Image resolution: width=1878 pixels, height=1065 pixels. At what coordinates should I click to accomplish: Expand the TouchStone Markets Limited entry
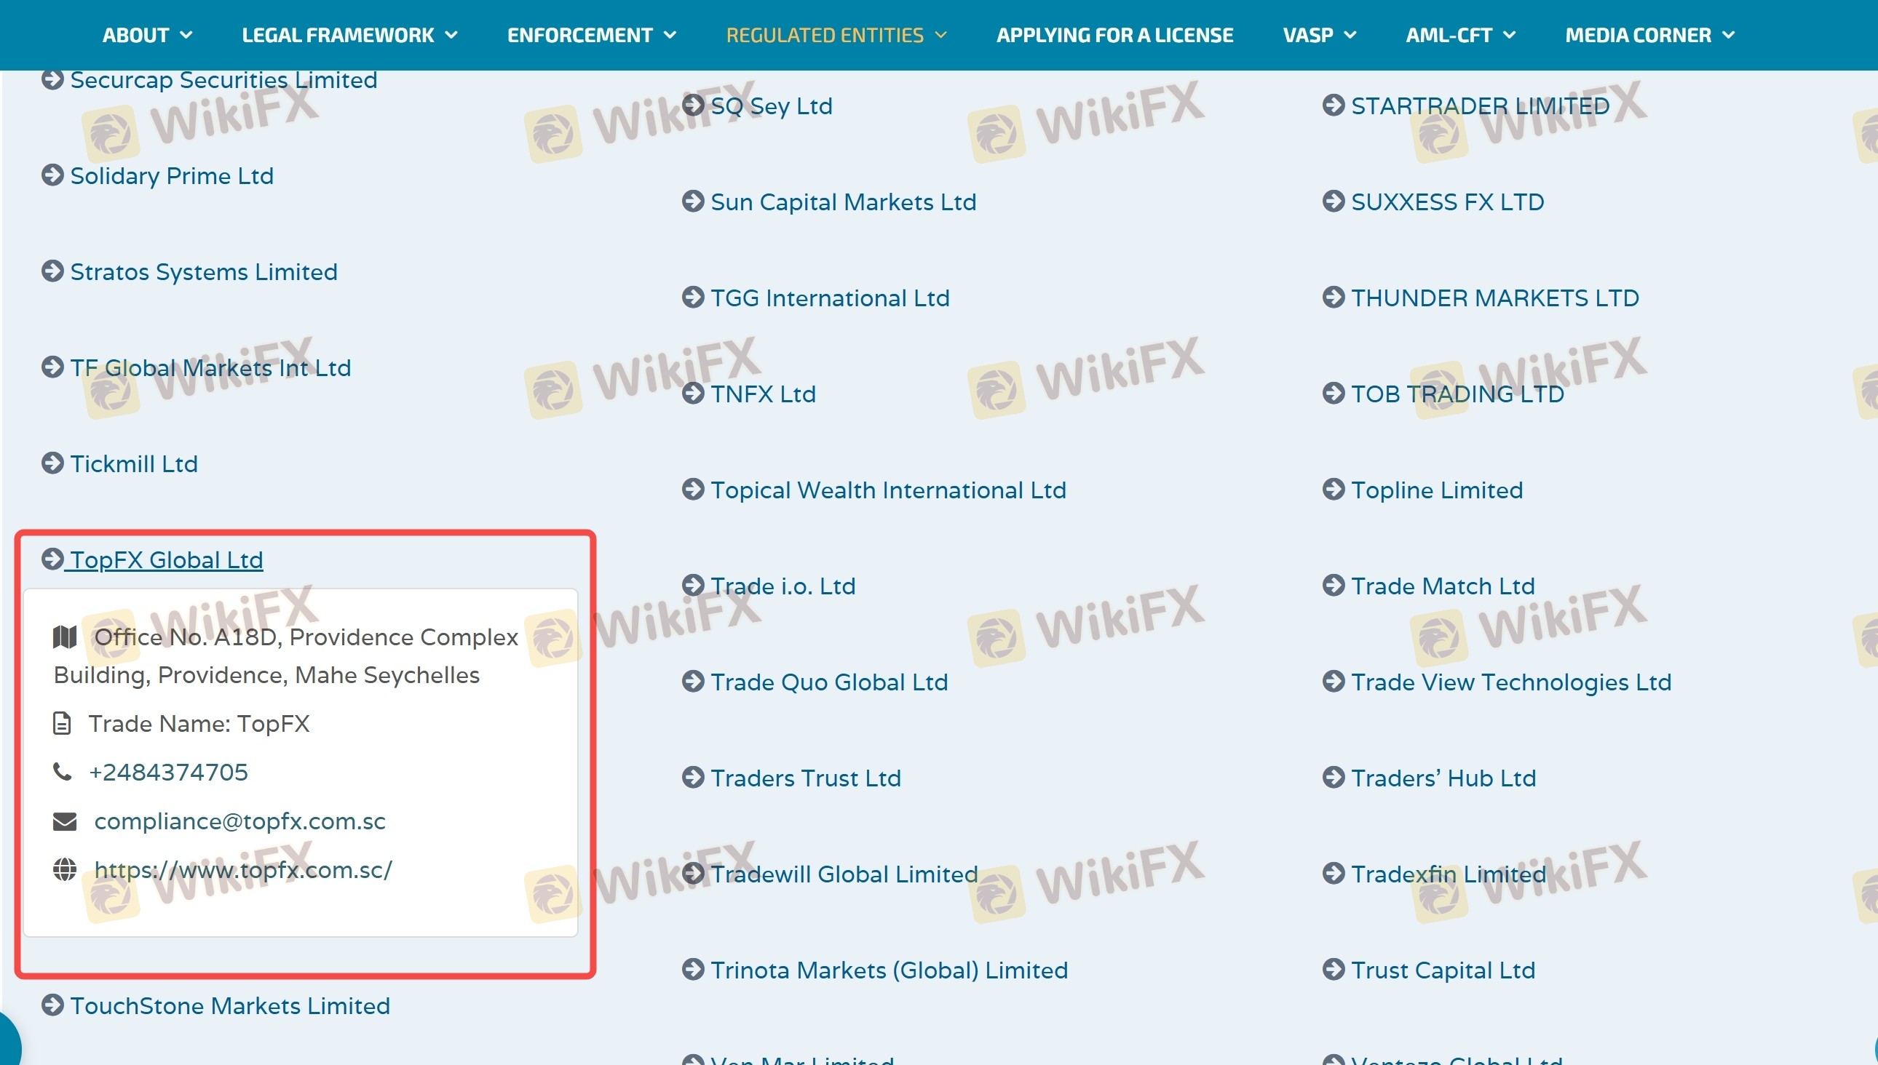click(x=229, y=1006)
